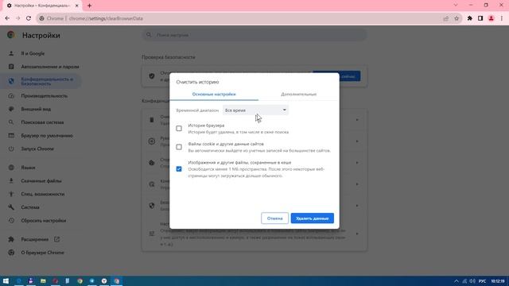Screen dimensions: 509x286
Task: Click the speedometer icon beside 'Производительность'
Action: click(11, 96)
